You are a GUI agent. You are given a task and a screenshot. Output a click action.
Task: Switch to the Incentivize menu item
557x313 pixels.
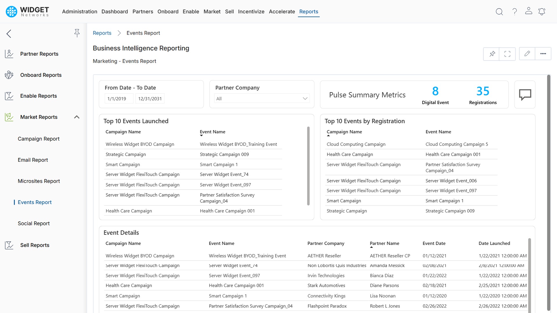point(251,12)
